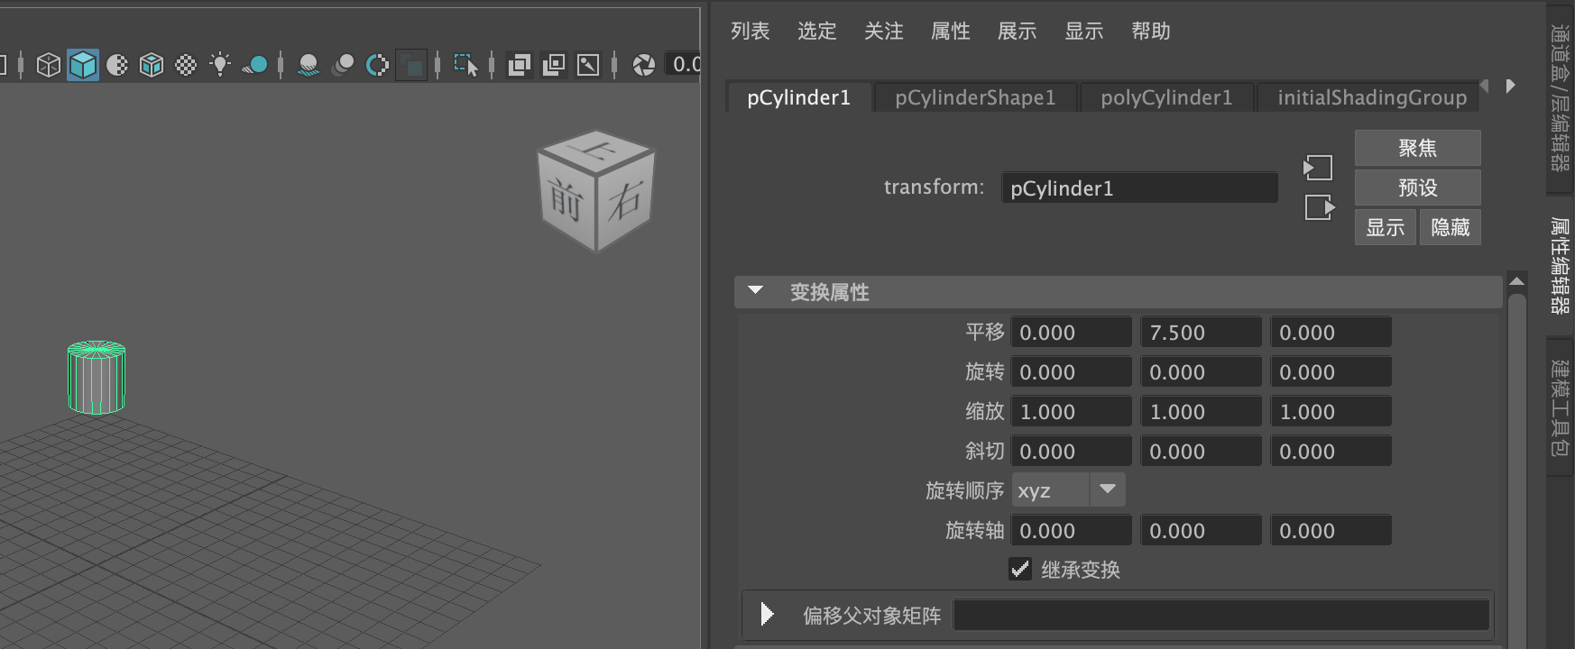Toggle multisample anti-aliasing ring icon
1575x649 pixels.
tap(377, 65)
